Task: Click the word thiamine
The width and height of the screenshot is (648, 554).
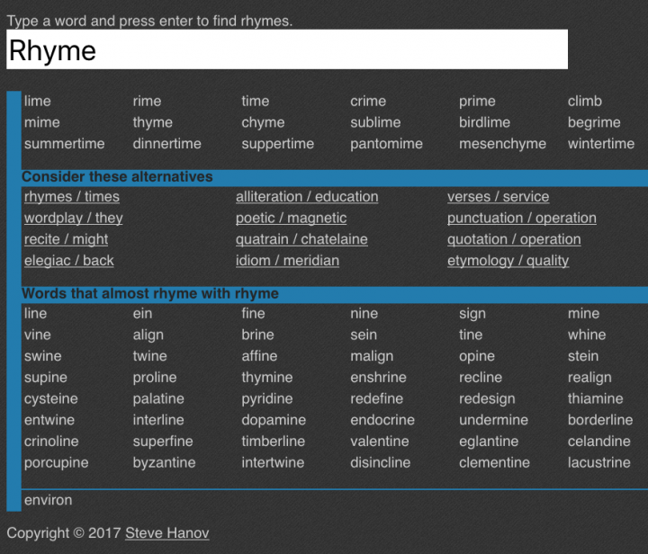Action: (x=596, y=398)
